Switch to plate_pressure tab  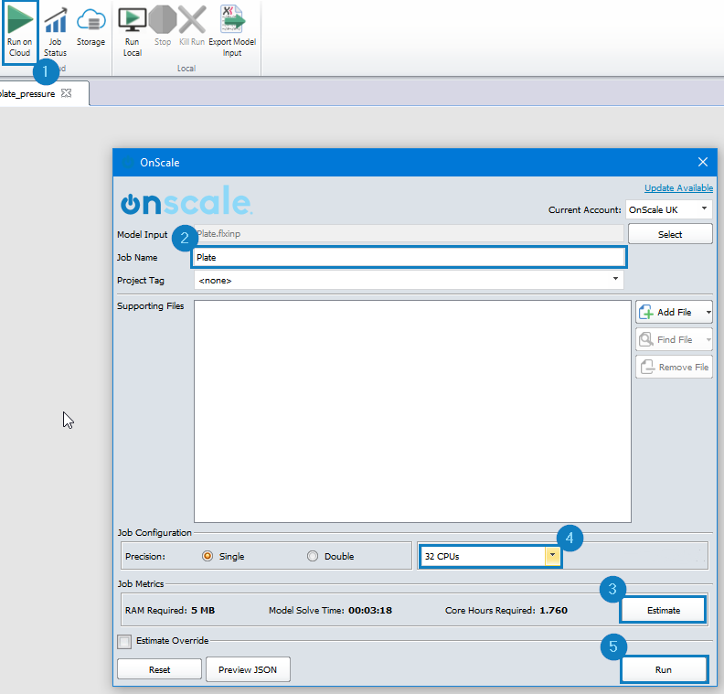tap(27, 94)
